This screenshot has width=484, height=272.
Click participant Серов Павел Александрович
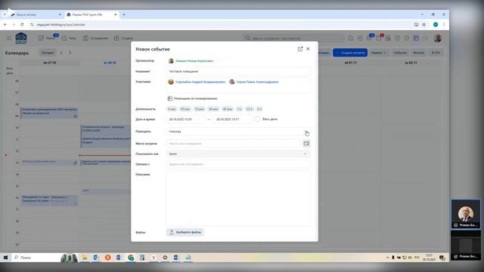point(257,82)
